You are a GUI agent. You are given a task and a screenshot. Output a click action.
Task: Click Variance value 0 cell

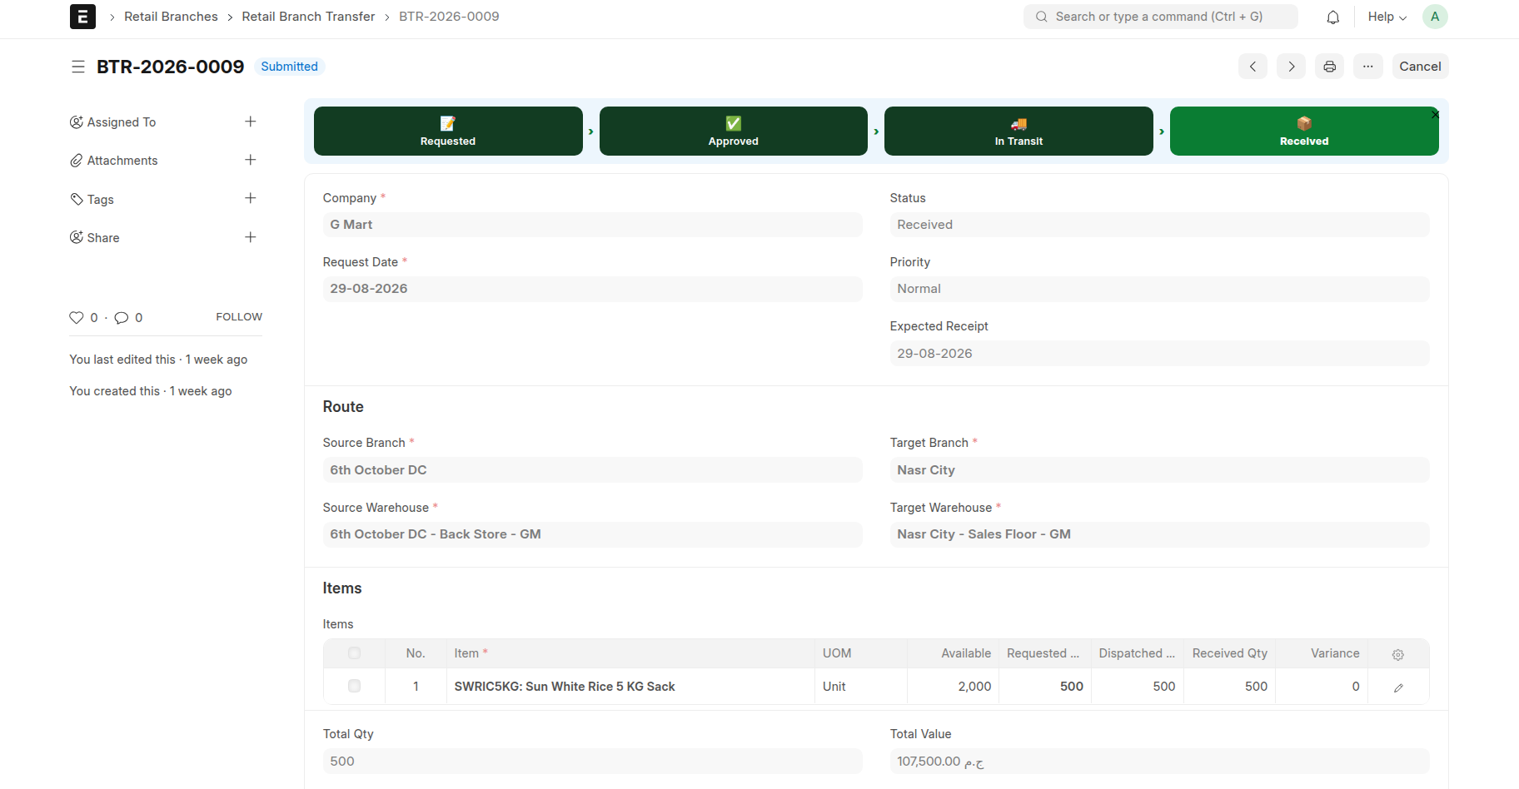pos(1322,687)
